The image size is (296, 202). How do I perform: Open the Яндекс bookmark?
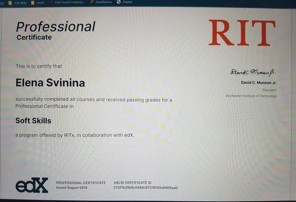(125, 2)
